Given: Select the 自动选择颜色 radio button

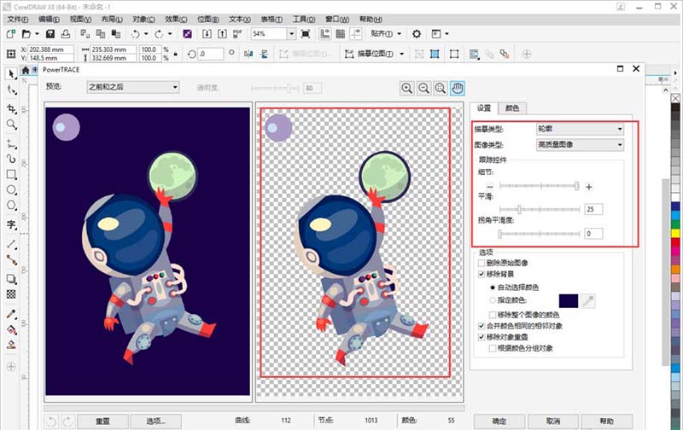Looking at the screenshot, I should (493, 288).
